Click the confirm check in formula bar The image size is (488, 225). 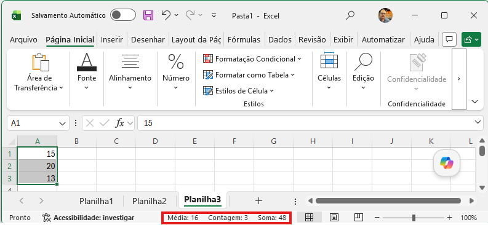104,124
